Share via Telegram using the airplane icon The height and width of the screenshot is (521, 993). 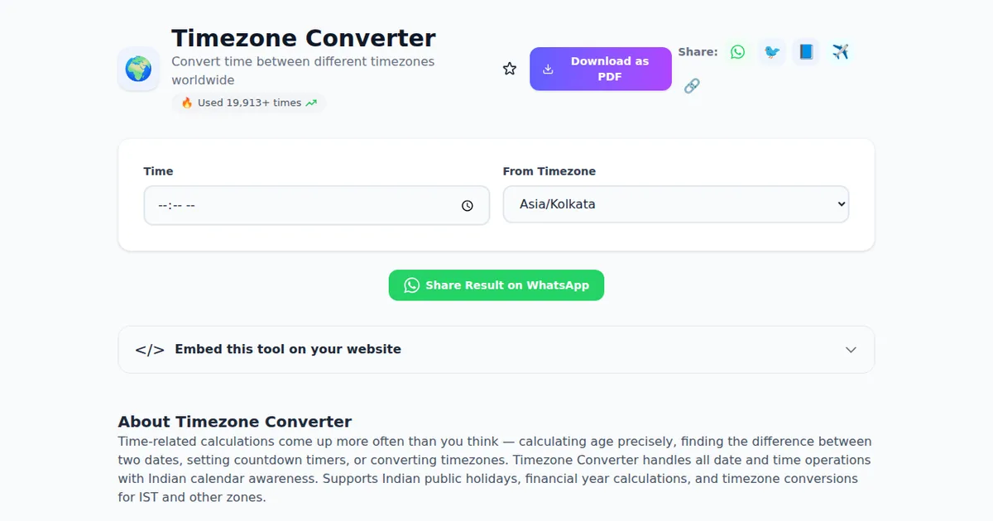click(840, 51)
